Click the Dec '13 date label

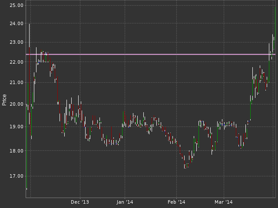(x=80, y=202)
